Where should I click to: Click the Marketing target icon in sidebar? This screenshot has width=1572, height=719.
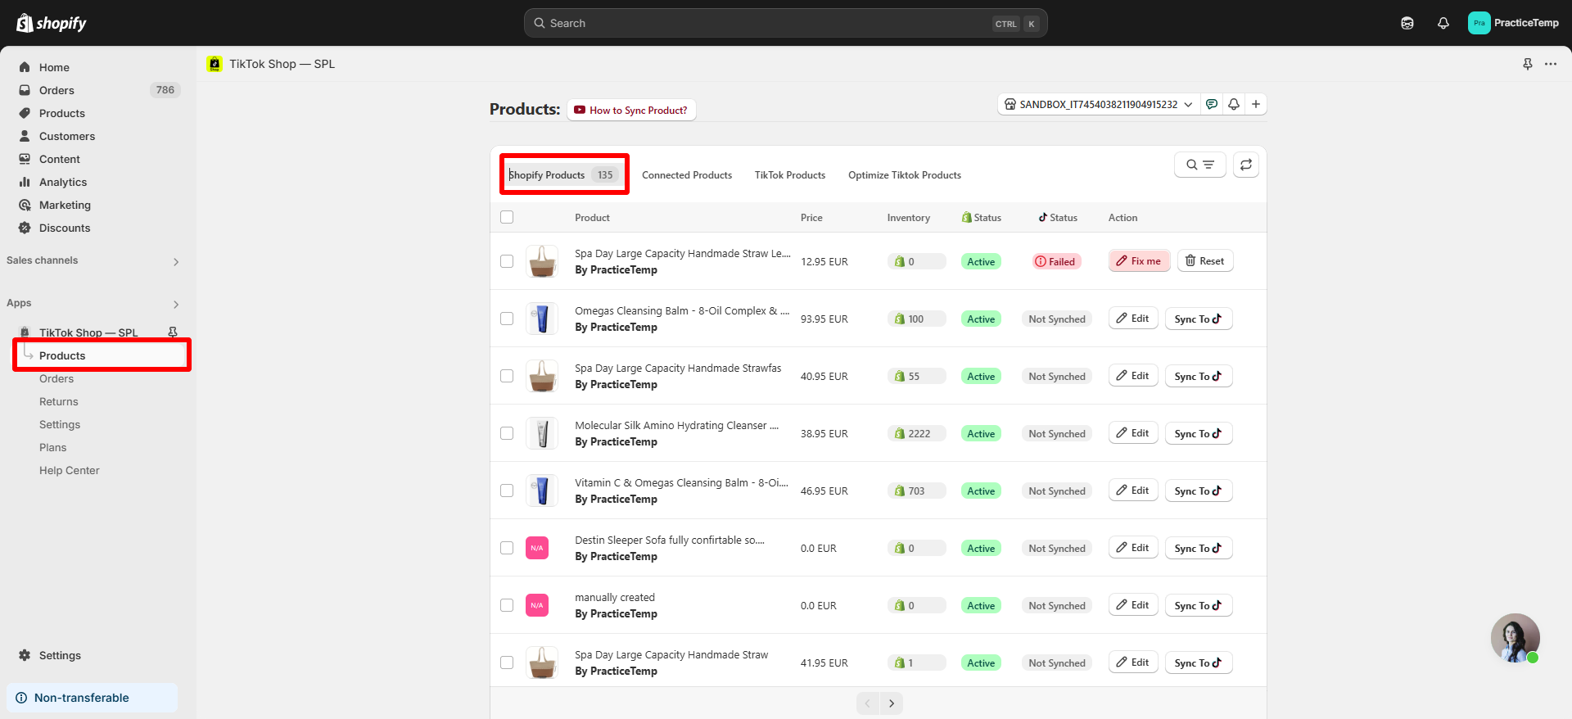point(25,205)
